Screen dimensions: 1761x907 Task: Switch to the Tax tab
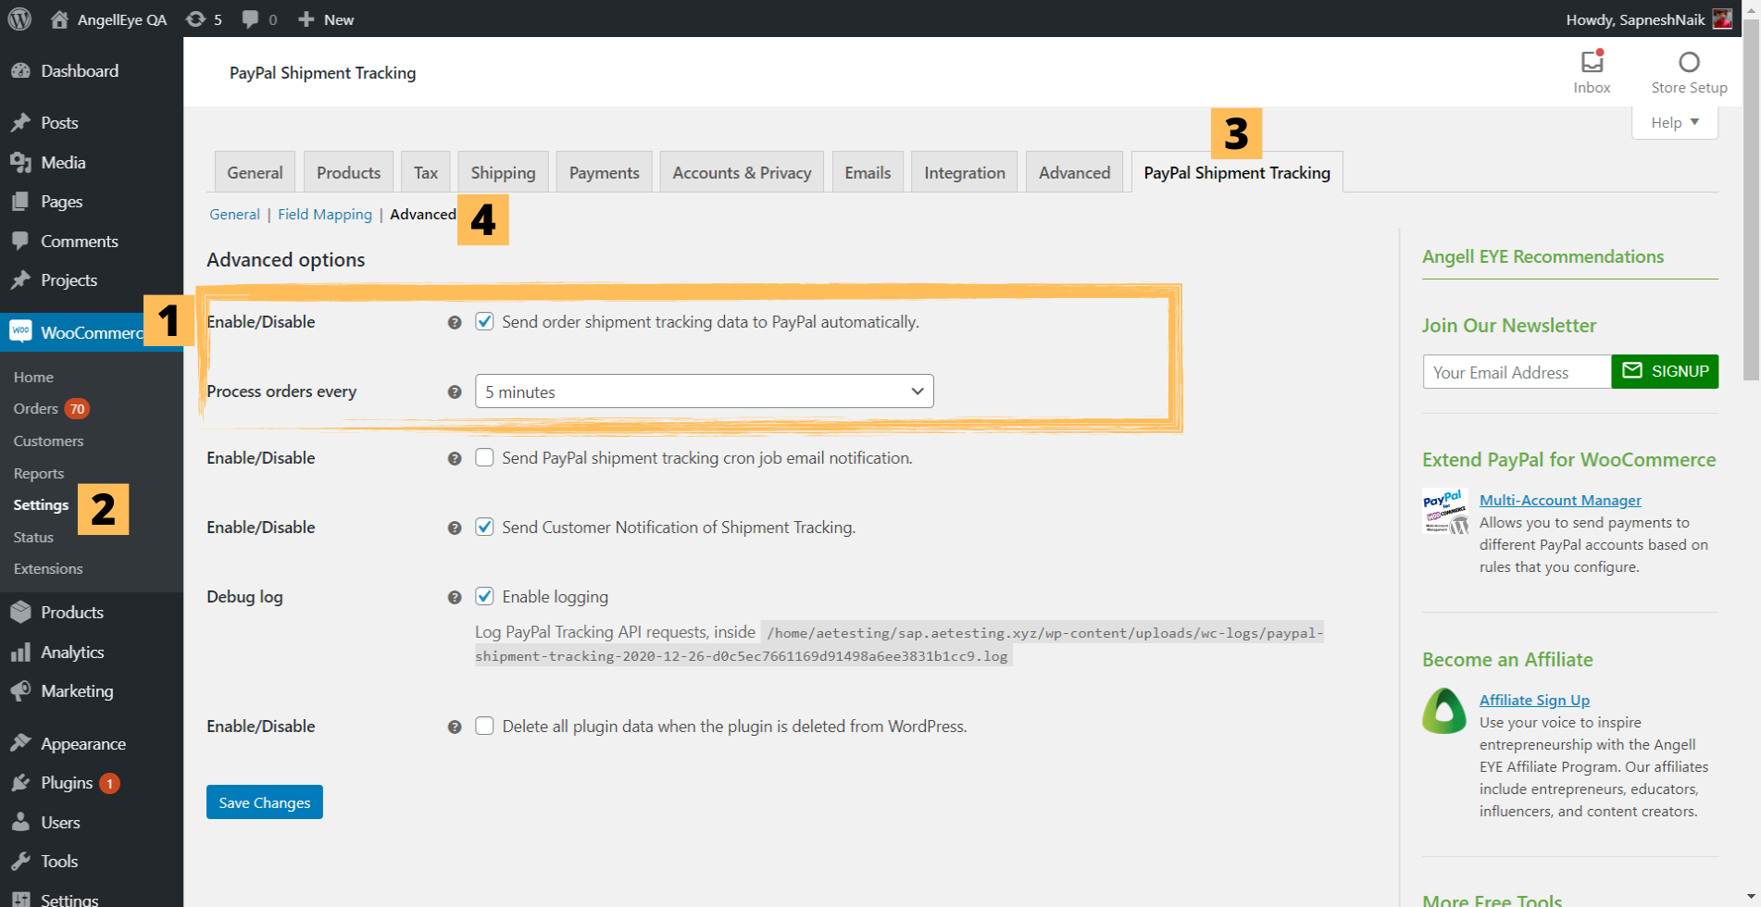[x=426, y=172]
